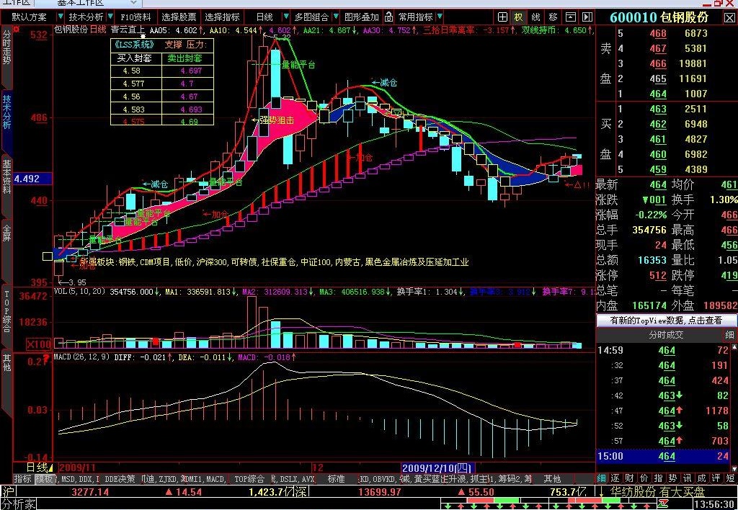738x510 pixels.
Task: Click the window restore icon next to 移
Action: [571, 17]
